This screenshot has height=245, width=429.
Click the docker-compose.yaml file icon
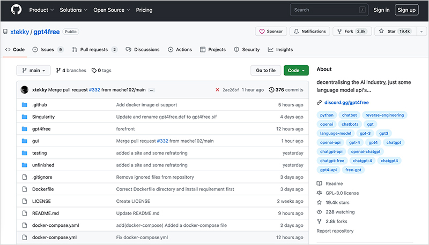tap(25, 225)
